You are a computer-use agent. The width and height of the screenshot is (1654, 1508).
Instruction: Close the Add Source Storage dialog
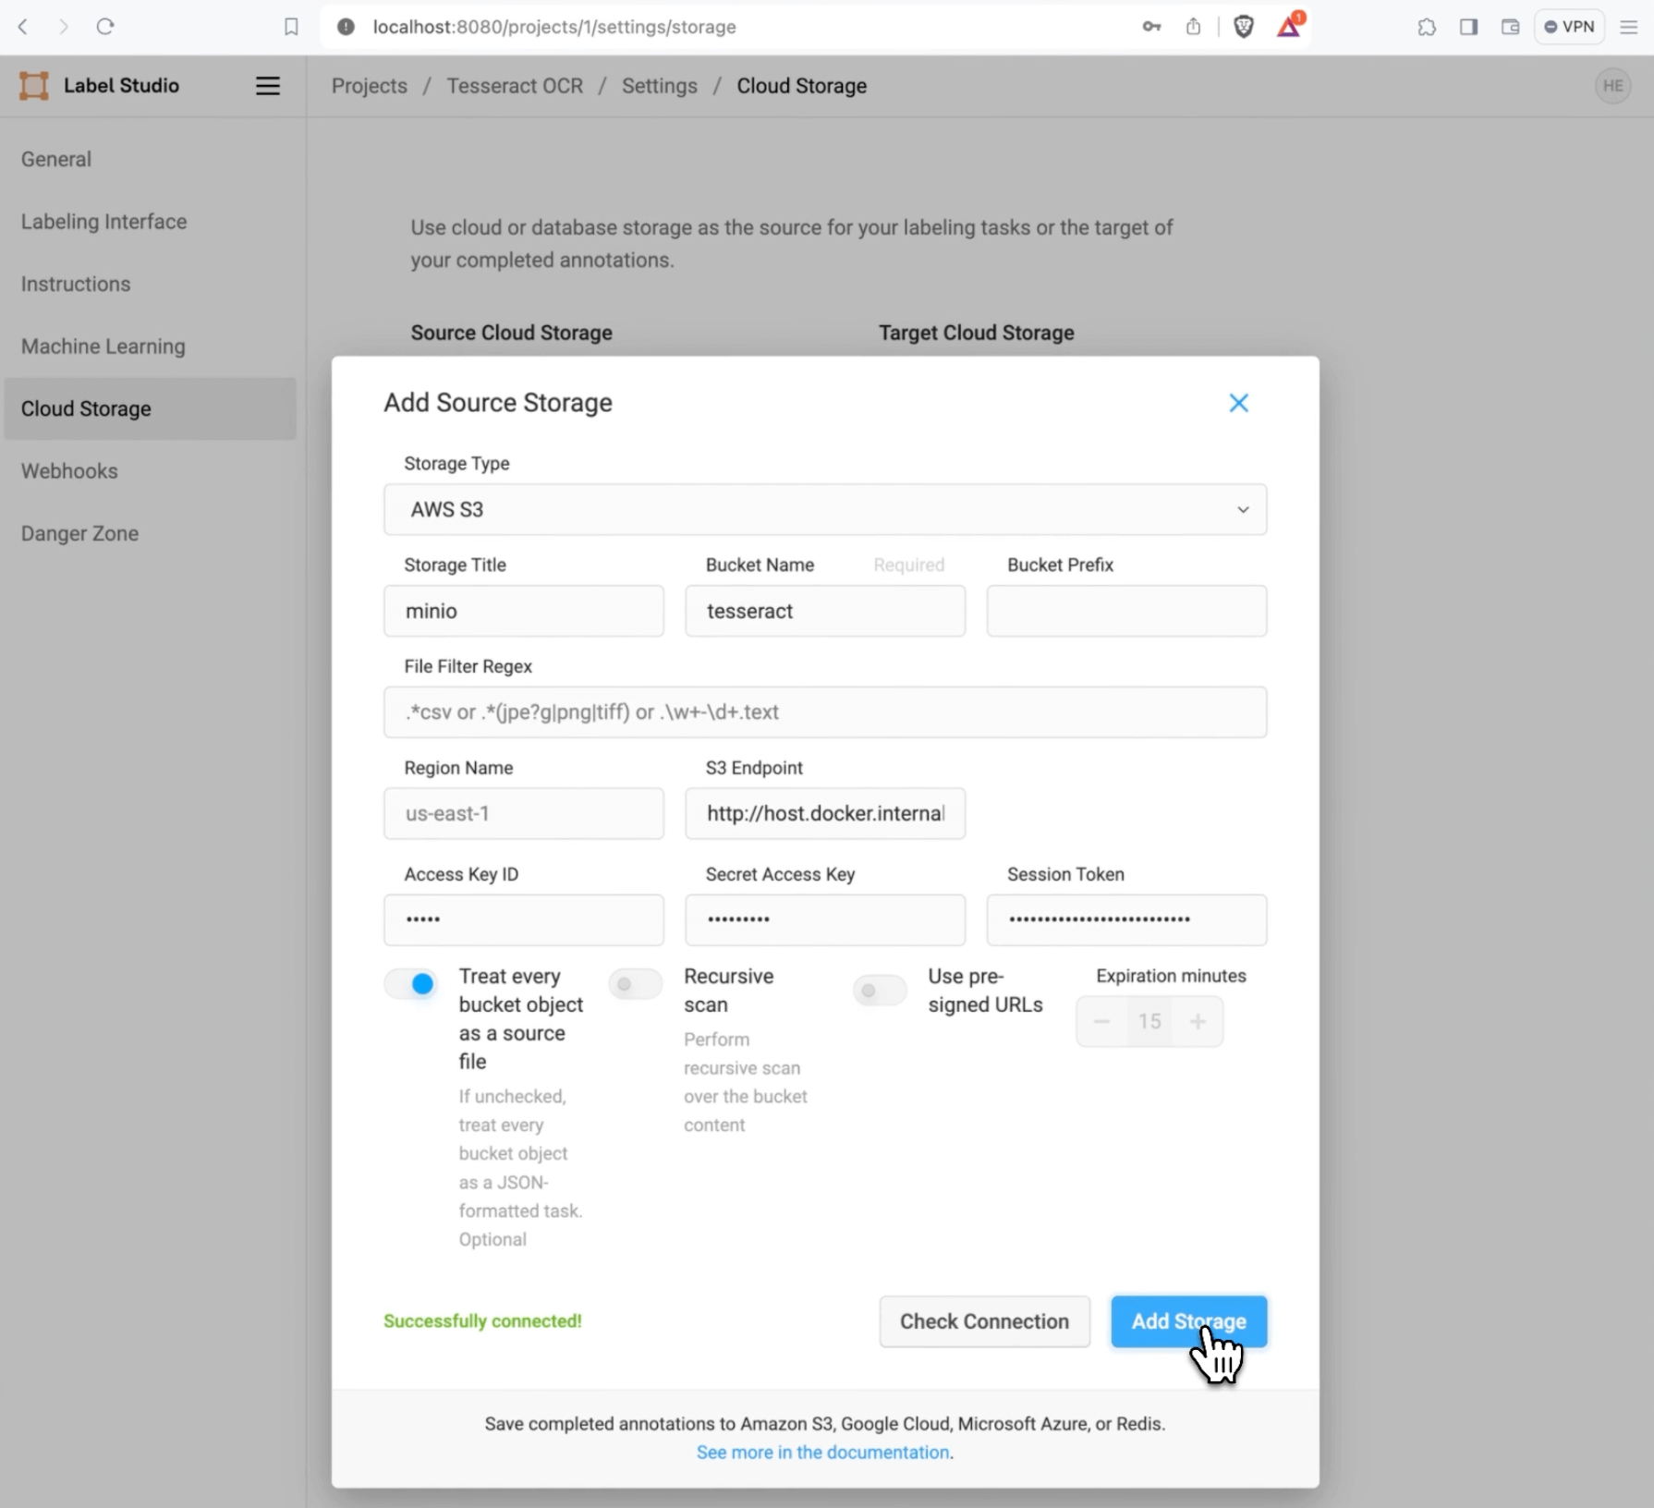pos(1238,403)
